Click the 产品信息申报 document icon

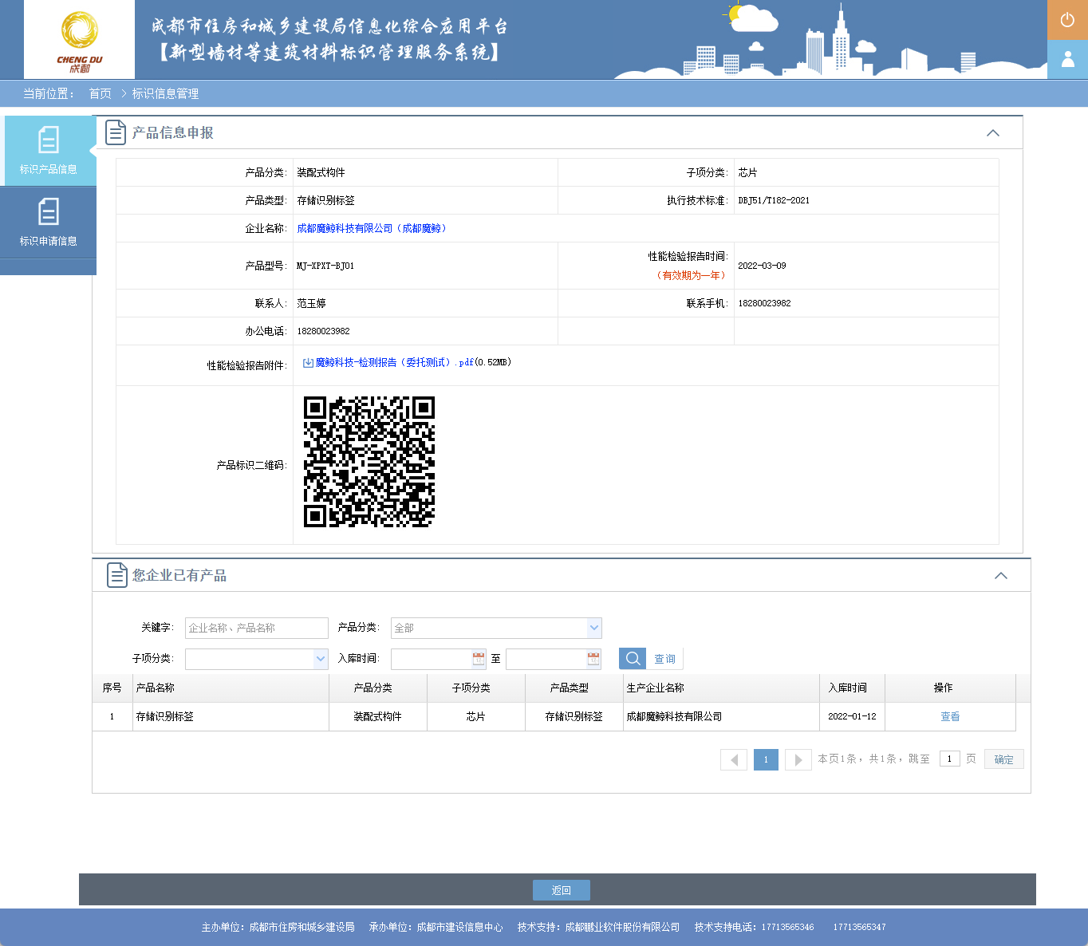[116, 132]
